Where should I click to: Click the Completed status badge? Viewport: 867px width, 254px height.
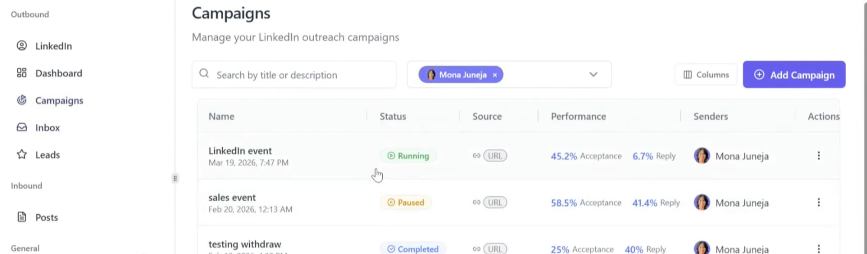click(413, 249)
